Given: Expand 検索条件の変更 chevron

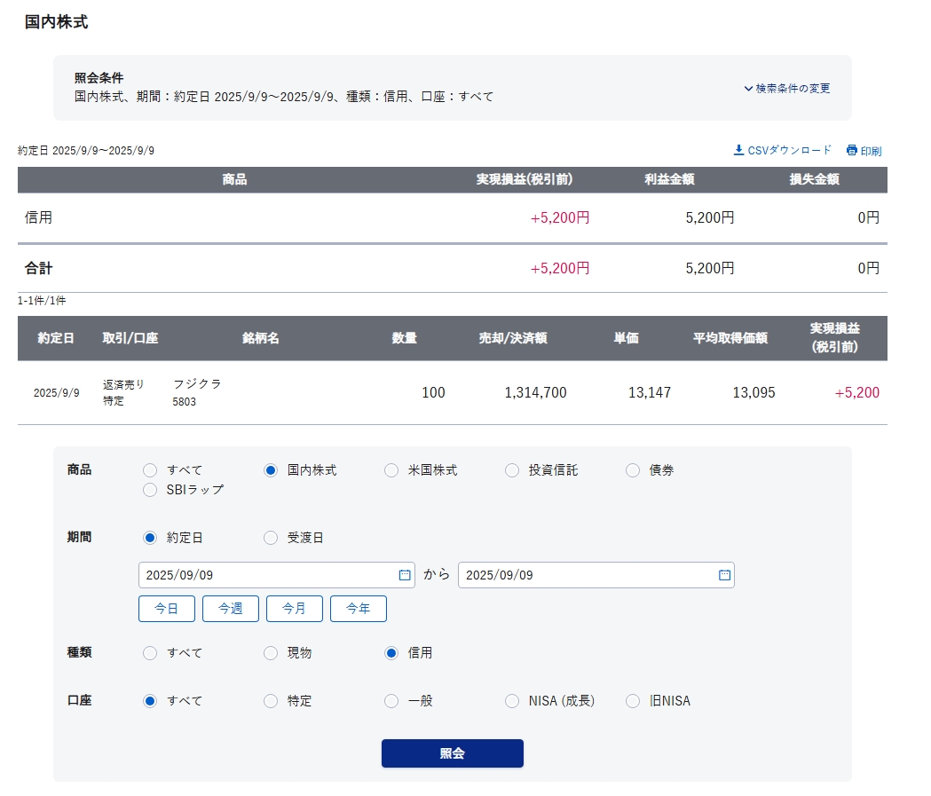Looking at the screenshot, I should coord(748,89).
